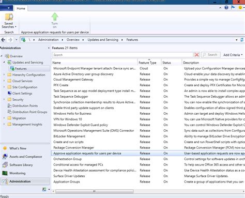This screenshot has height=198, width=245.
Task: Refresh the view with the refresh icon
Action: [242, 40]
